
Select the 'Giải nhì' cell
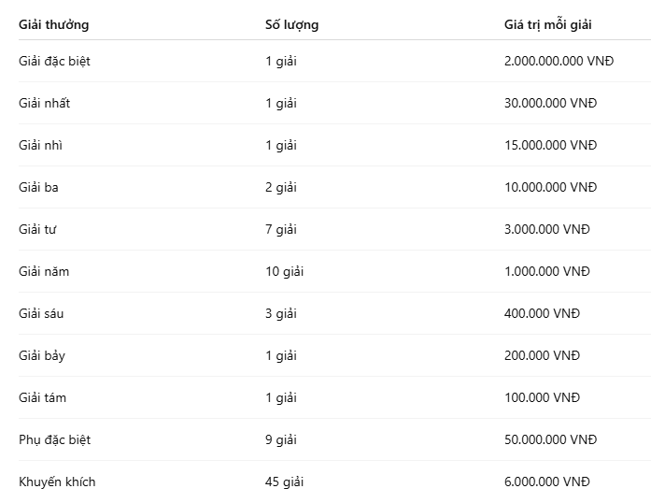coord(41,145)
